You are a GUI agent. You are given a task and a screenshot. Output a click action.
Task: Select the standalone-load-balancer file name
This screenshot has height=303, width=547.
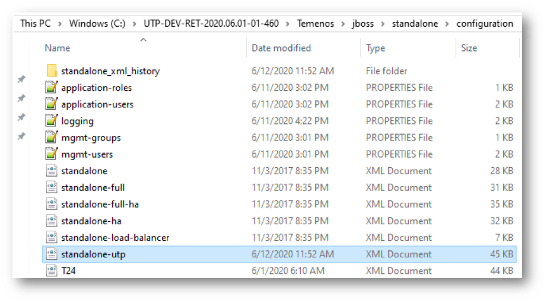tap(115, 238)
